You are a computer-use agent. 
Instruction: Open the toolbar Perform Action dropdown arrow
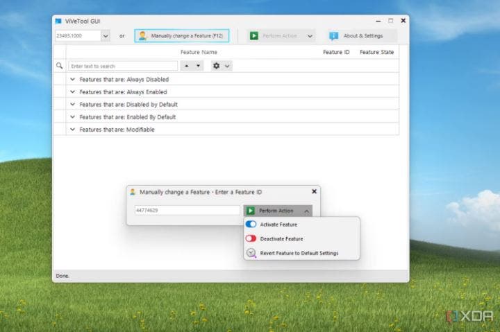[310, 36]
